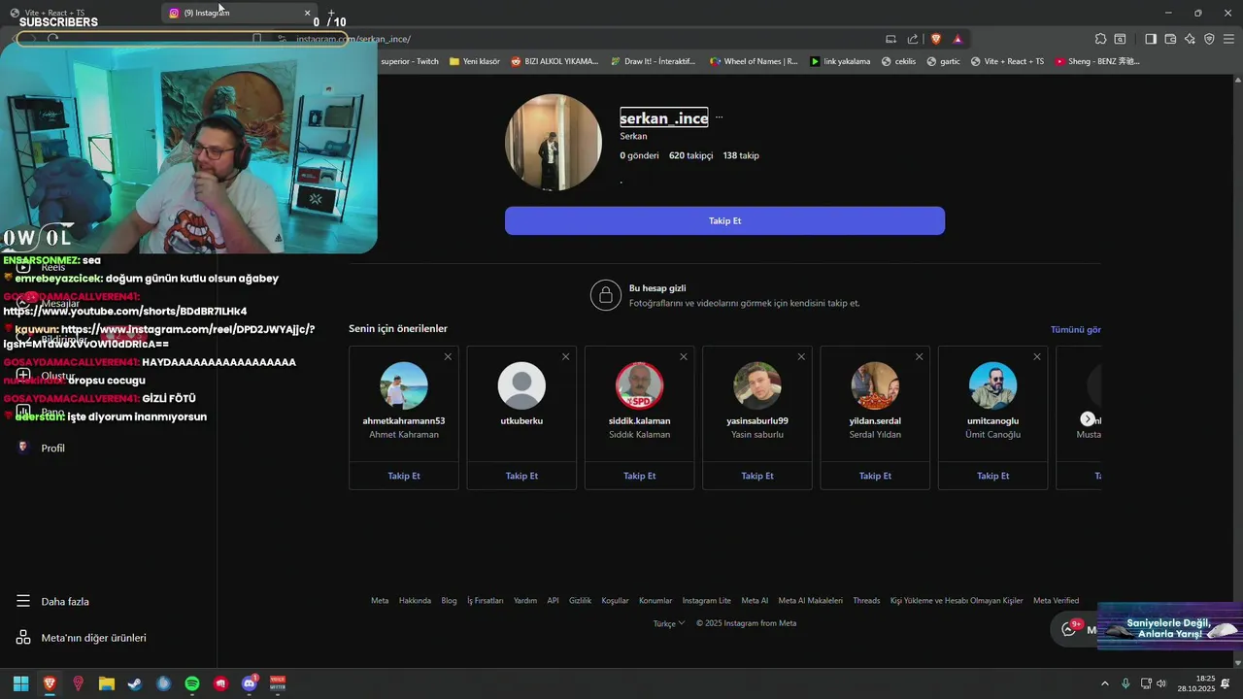Viewport: 1243px width, 699px height.
Task: Follow siddik.kalaman via Takip Et
Action: pyautogui.click(x=639, y=476)
